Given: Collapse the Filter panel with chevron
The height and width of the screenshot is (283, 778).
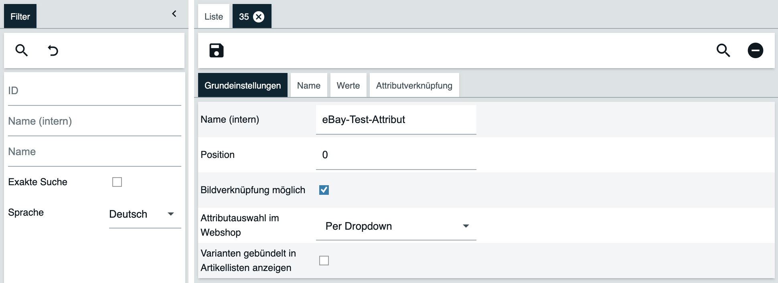Looking at the screenshot, I should point(174,14).
